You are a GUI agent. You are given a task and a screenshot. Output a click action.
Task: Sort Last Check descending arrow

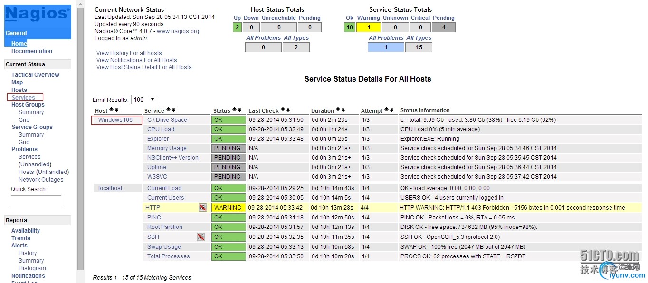coord(288,110)
